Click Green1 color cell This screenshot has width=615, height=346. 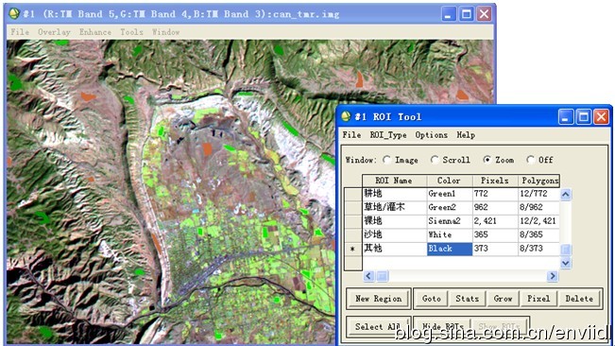click(450, 194)
